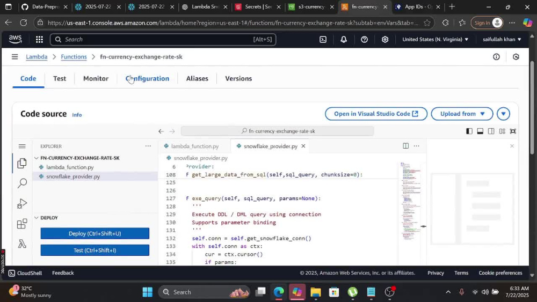This screenshot has height=302, width=537.
Task: Click the Test (Ctrl+Shift+I) button
Action: [x=95, y=251]
